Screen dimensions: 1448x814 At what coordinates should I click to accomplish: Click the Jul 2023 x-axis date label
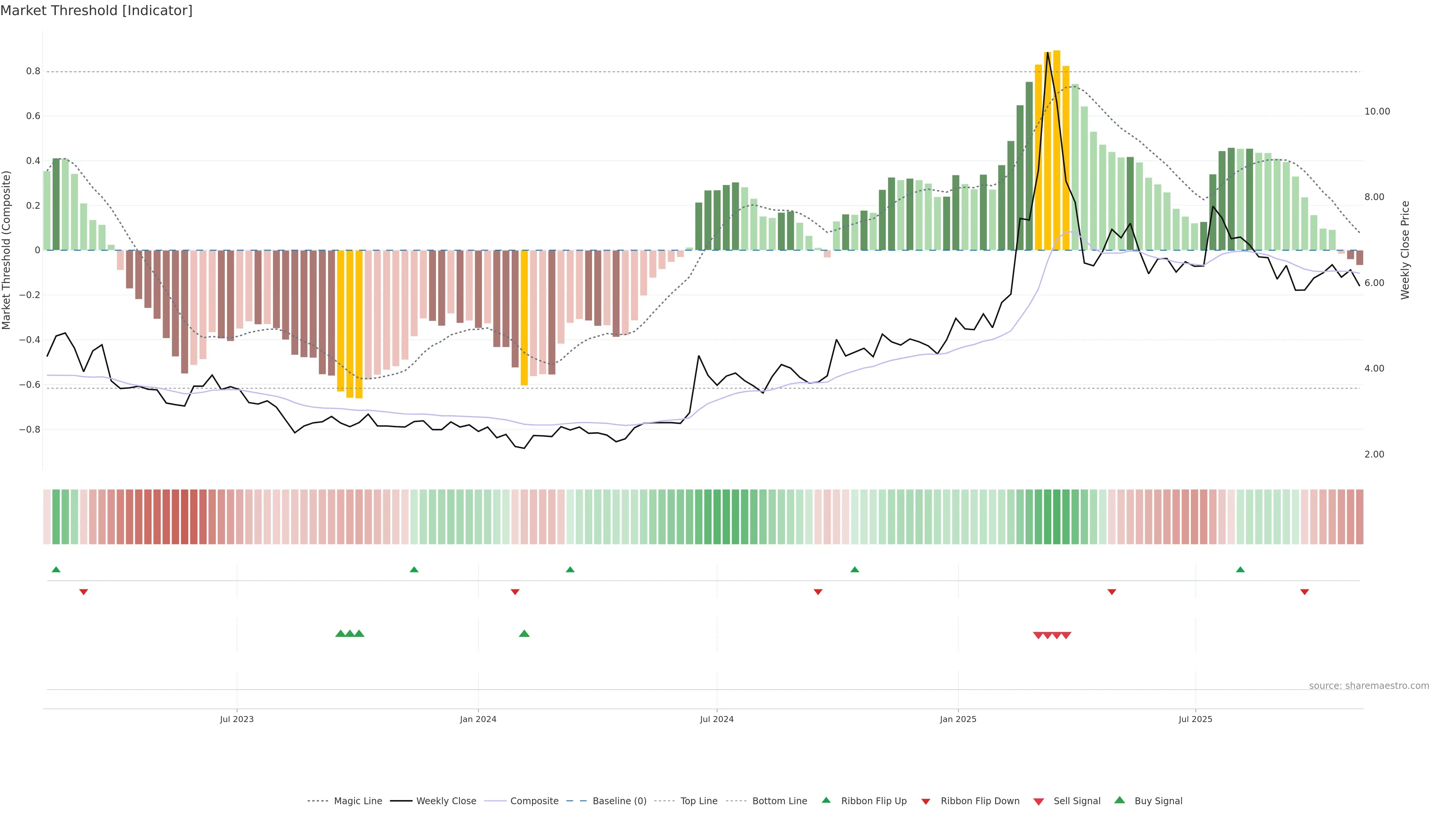click(x=237, y=719)
